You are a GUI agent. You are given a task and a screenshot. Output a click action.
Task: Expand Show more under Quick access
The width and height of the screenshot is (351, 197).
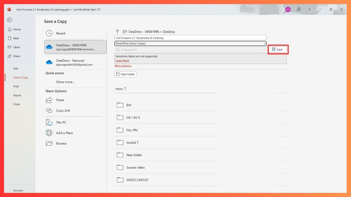[x=65, y=82]
